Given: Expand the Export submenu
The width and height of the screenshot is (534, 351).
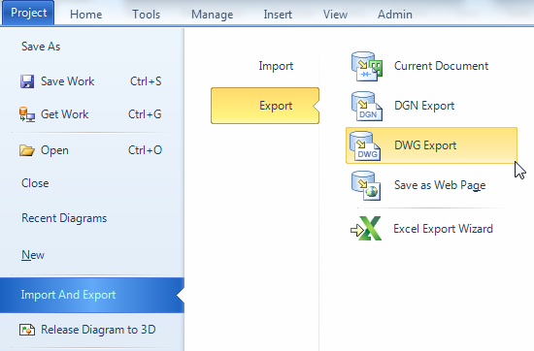Looking at the screenshot, I should 265,106.
